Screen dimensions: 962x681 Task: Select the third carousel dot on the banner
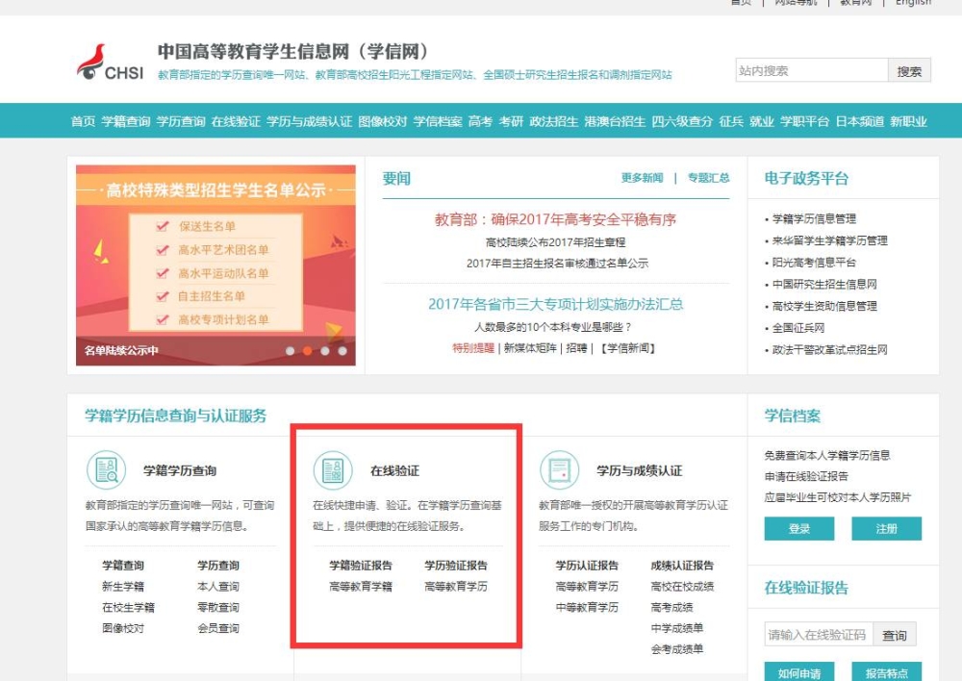pos(325,351)
